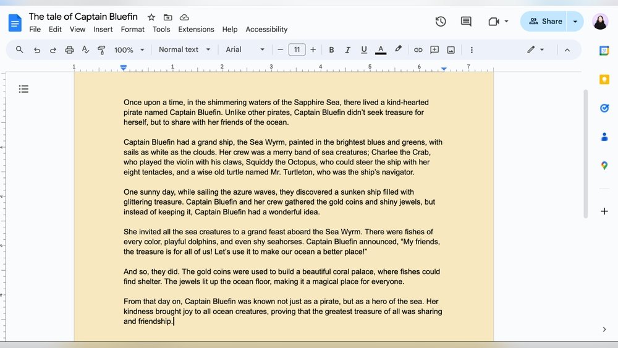The height and width of the screenshot is (348, 618).
Task: Open the View menu
Action: [77, 29]
